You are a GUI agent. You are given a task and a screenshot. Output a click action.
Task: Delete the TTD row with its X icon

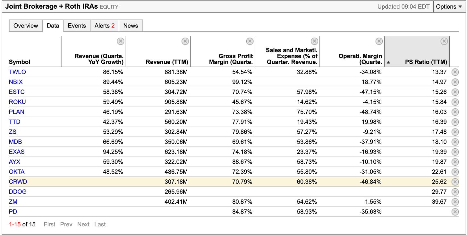coord(455,122)
